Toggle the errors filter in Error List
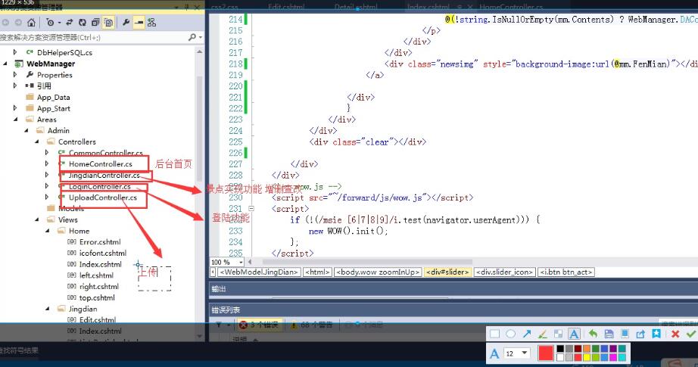 261,325
